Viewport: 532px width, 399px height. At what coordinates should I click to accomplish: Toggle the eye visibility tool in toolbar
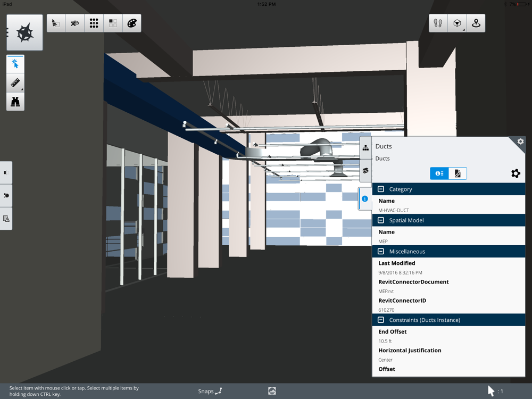pos(75,23)
